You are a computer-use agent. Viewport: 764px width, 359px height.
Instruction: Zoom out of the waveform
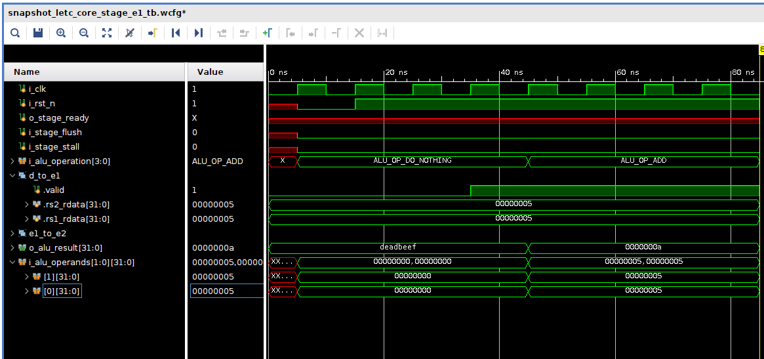point(84,33)
